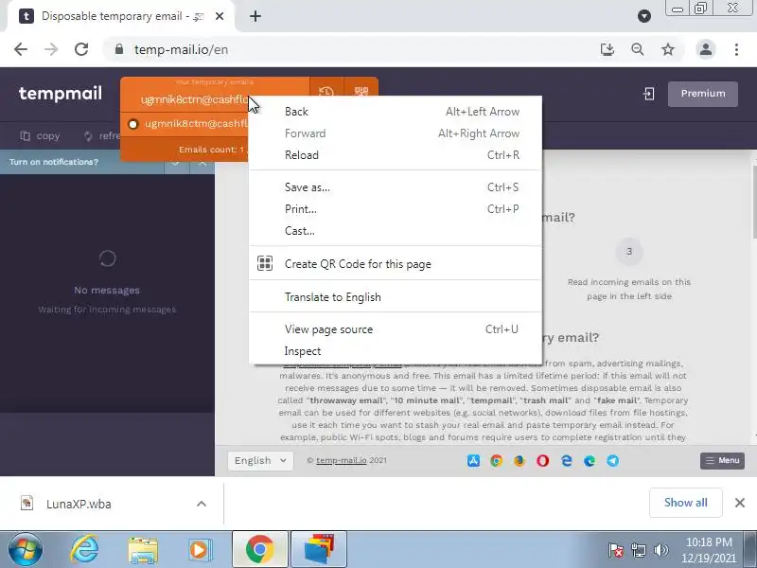Click the Chrome back arrow button
Image resolution: width=757 pixels, height=568 pixels.
(x=21, y=49)
